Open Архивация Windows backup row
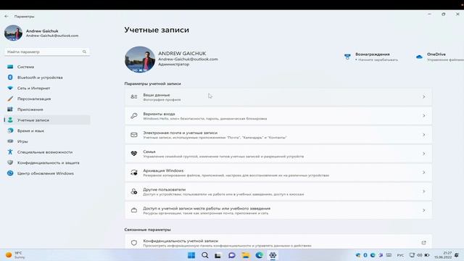This screenshot has width=464, height=261. 278,173
